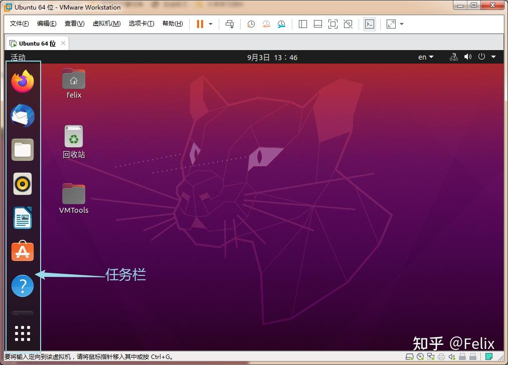Open the Help app from the dock
The height and width of the screenshot is (365, 508).
22,285
